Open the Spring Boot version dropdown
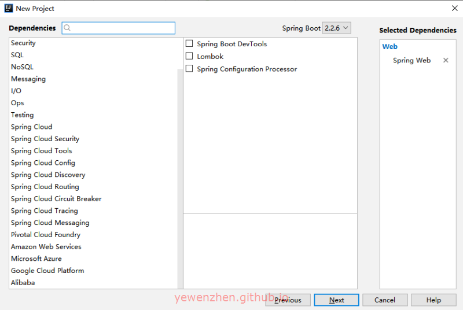This screenshot has width=463, height=310. tap(336, 28)
